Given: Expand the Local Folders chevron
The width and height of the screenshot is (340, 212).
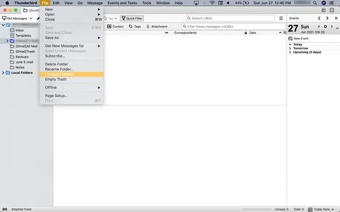Looking at the screenshot, I should coord(3,73).
